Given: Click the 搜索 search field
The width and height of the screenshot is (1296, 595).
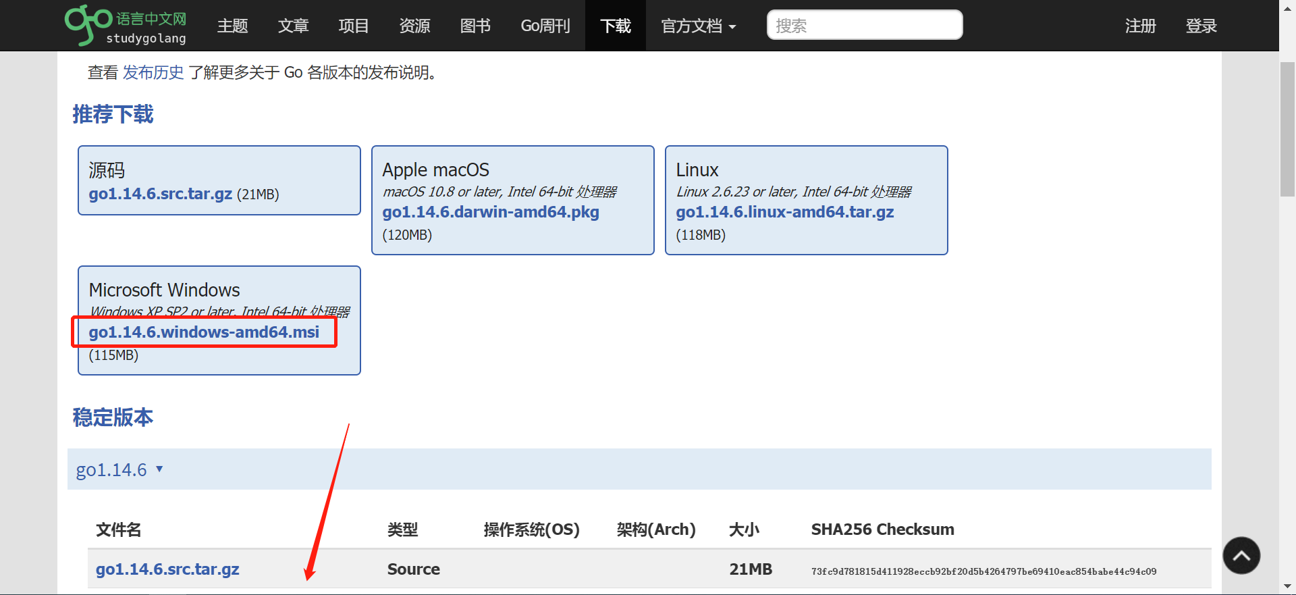Looking at the screenshot, I should [x=865, y=25].
